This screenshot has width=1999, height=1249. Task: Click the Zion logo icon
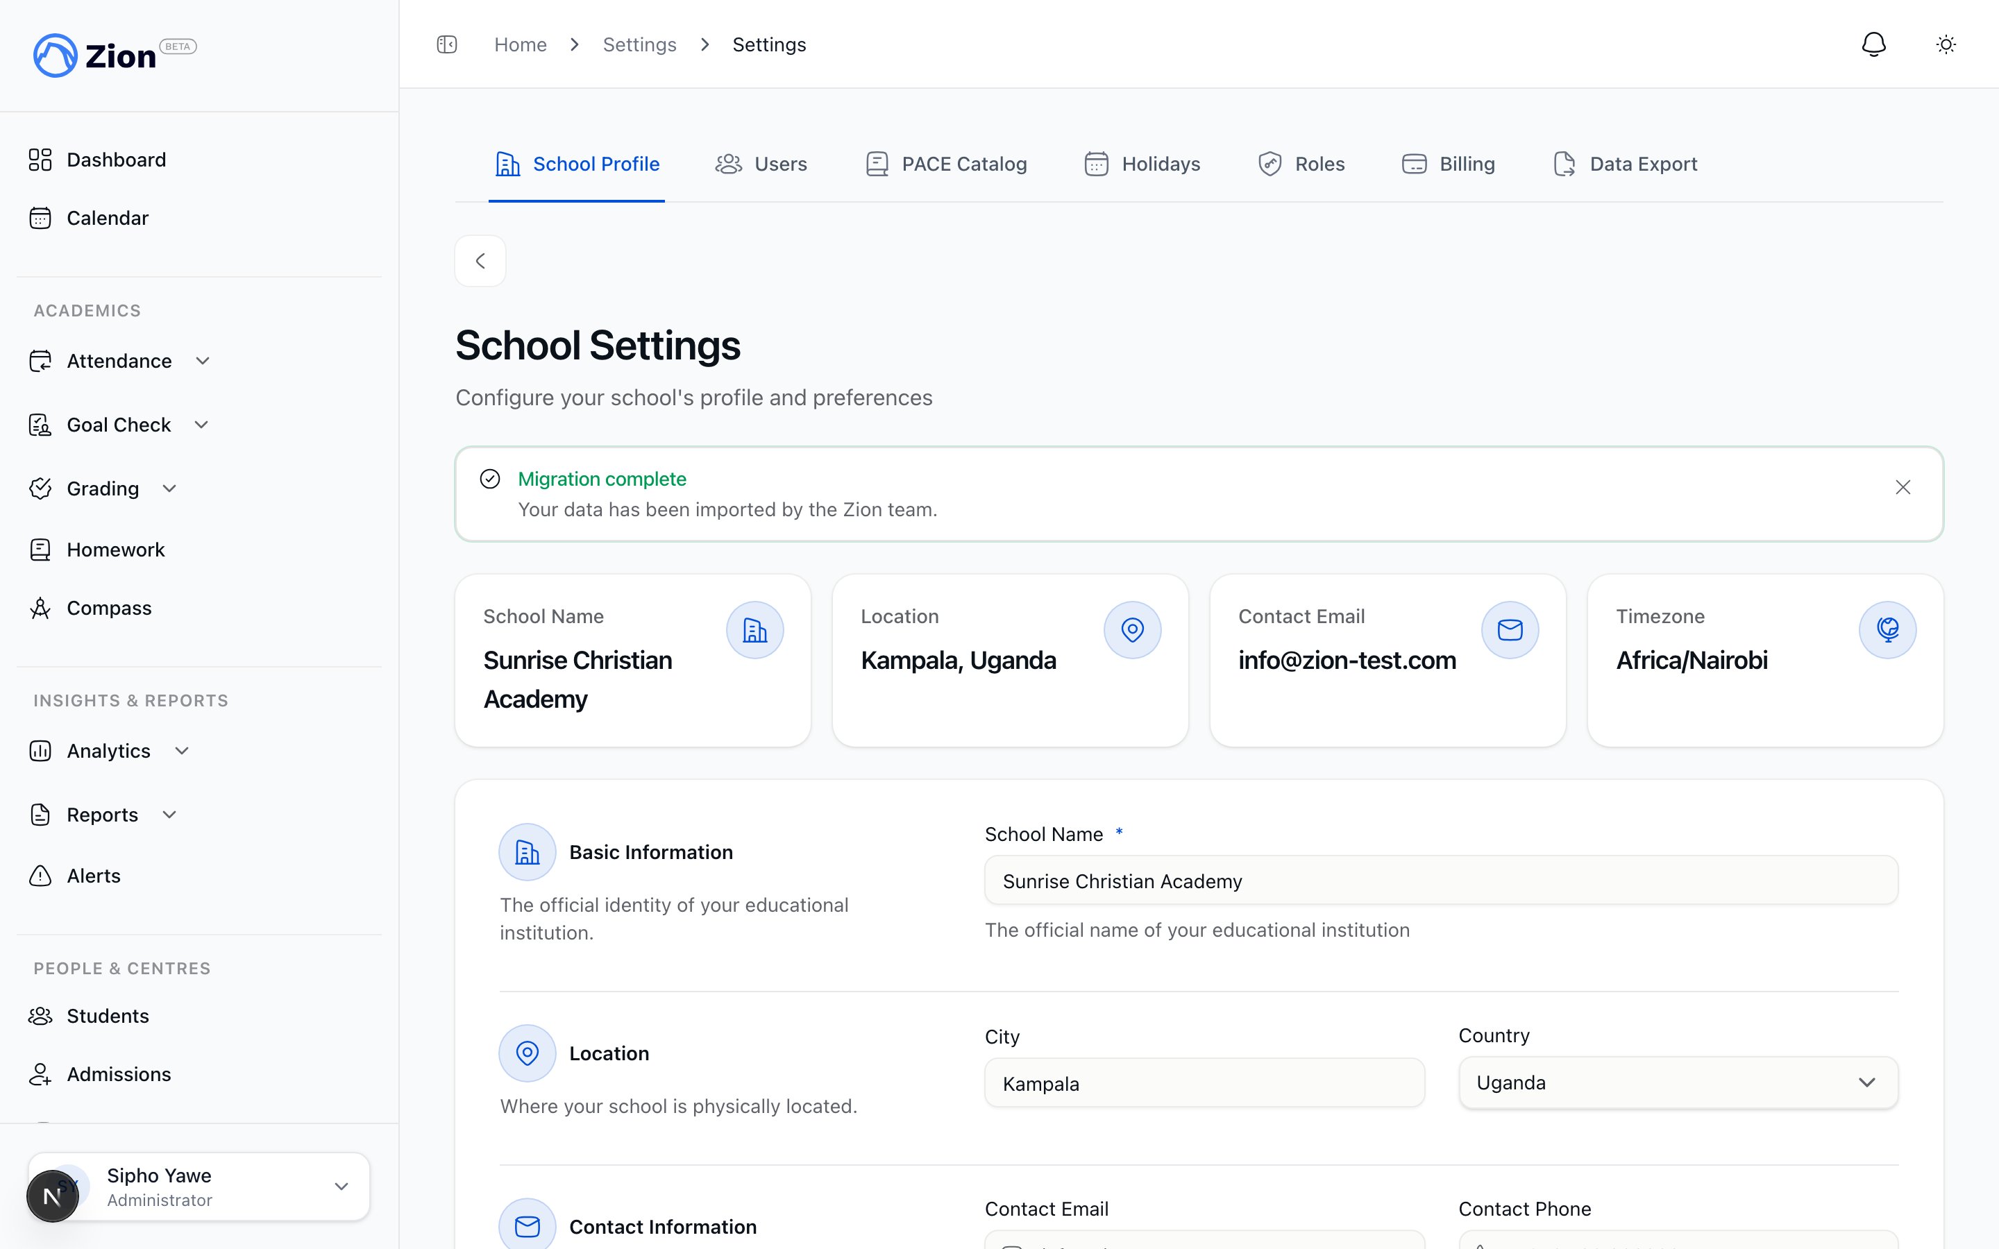coord(55,56)
